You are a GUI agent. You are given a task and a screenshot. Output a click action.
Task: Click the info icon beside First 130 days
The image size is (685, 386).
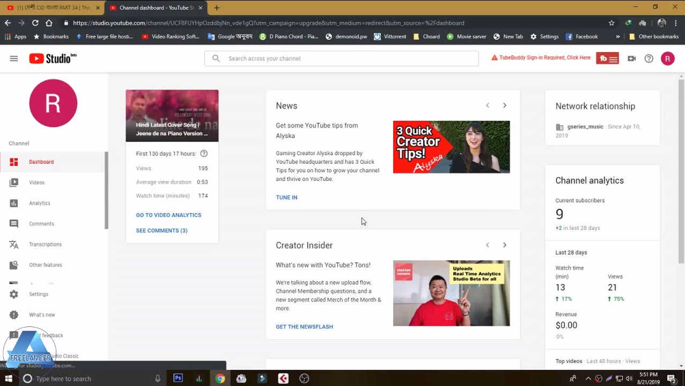[x=204, y=154]
